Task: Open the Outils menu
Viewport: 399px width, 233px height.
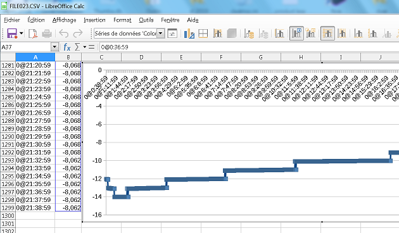Action: coord(146,20)
